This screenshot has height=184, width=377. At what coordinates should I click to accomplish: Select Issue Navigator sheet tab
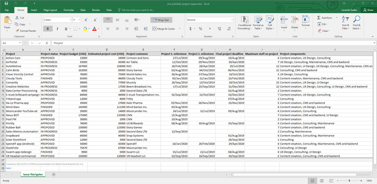point(33,174)
